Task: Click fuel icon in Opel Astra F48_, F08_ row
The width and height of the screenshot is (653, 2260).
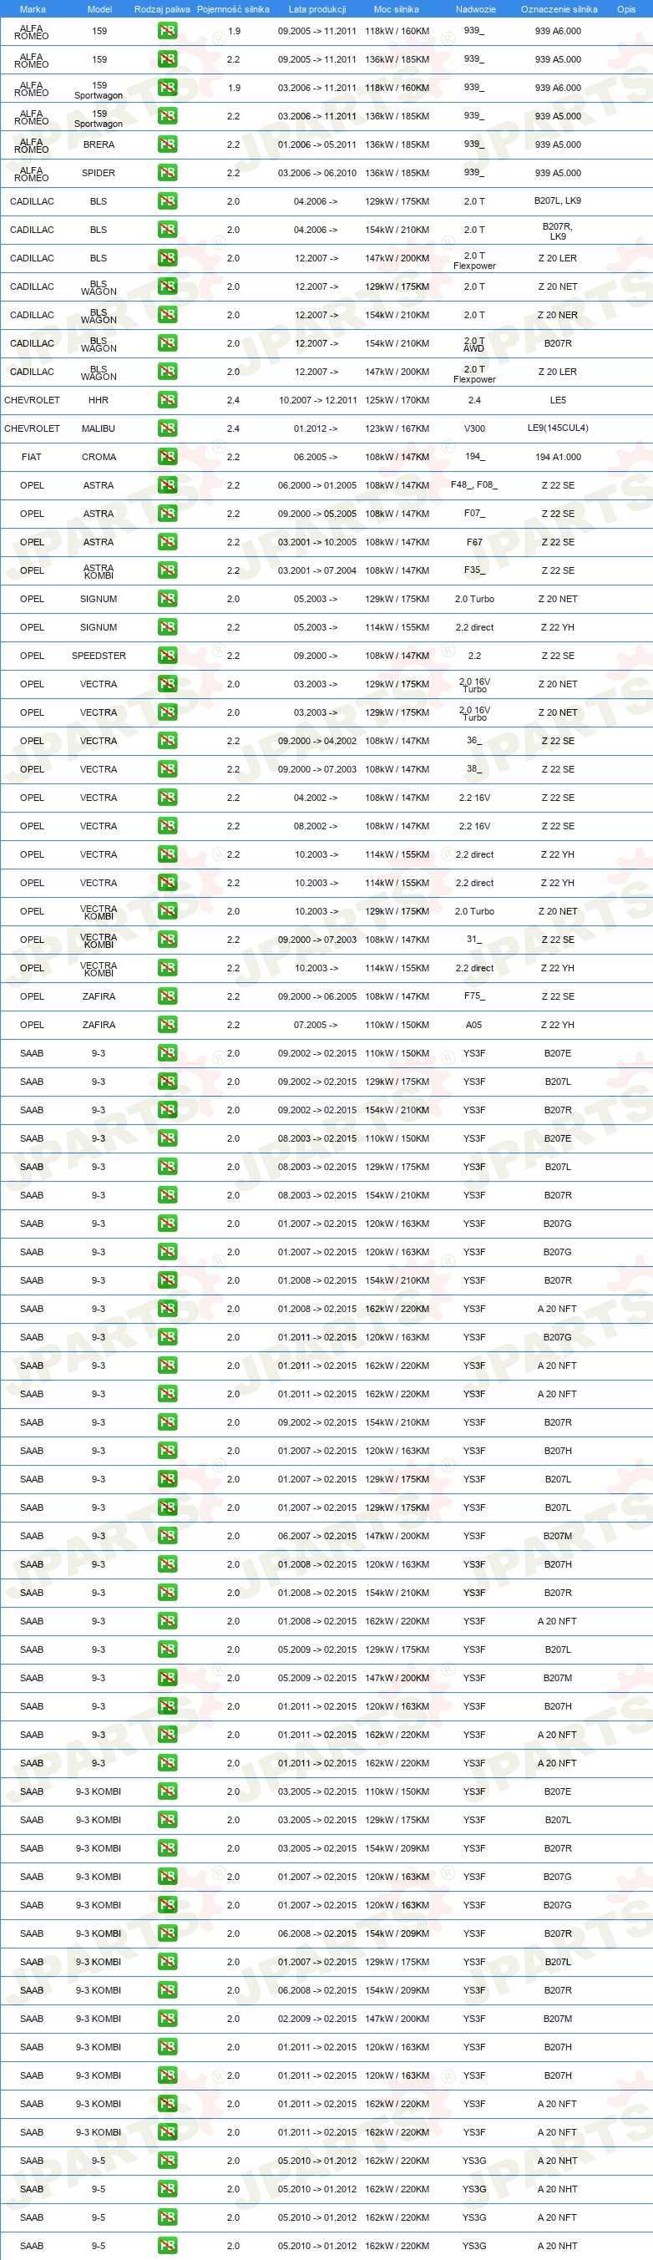Action: (x=167, y=485)
